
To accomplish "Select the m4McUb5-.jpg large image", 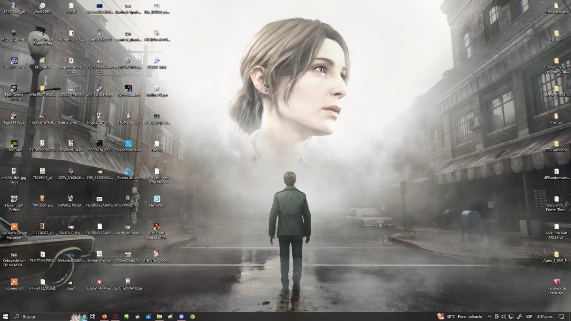I will tap(14, 175).
